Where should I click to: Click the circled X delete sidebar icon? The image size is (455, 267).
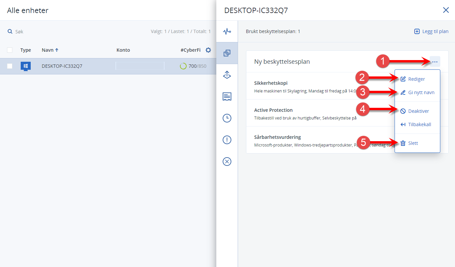(x=227, y=162)
